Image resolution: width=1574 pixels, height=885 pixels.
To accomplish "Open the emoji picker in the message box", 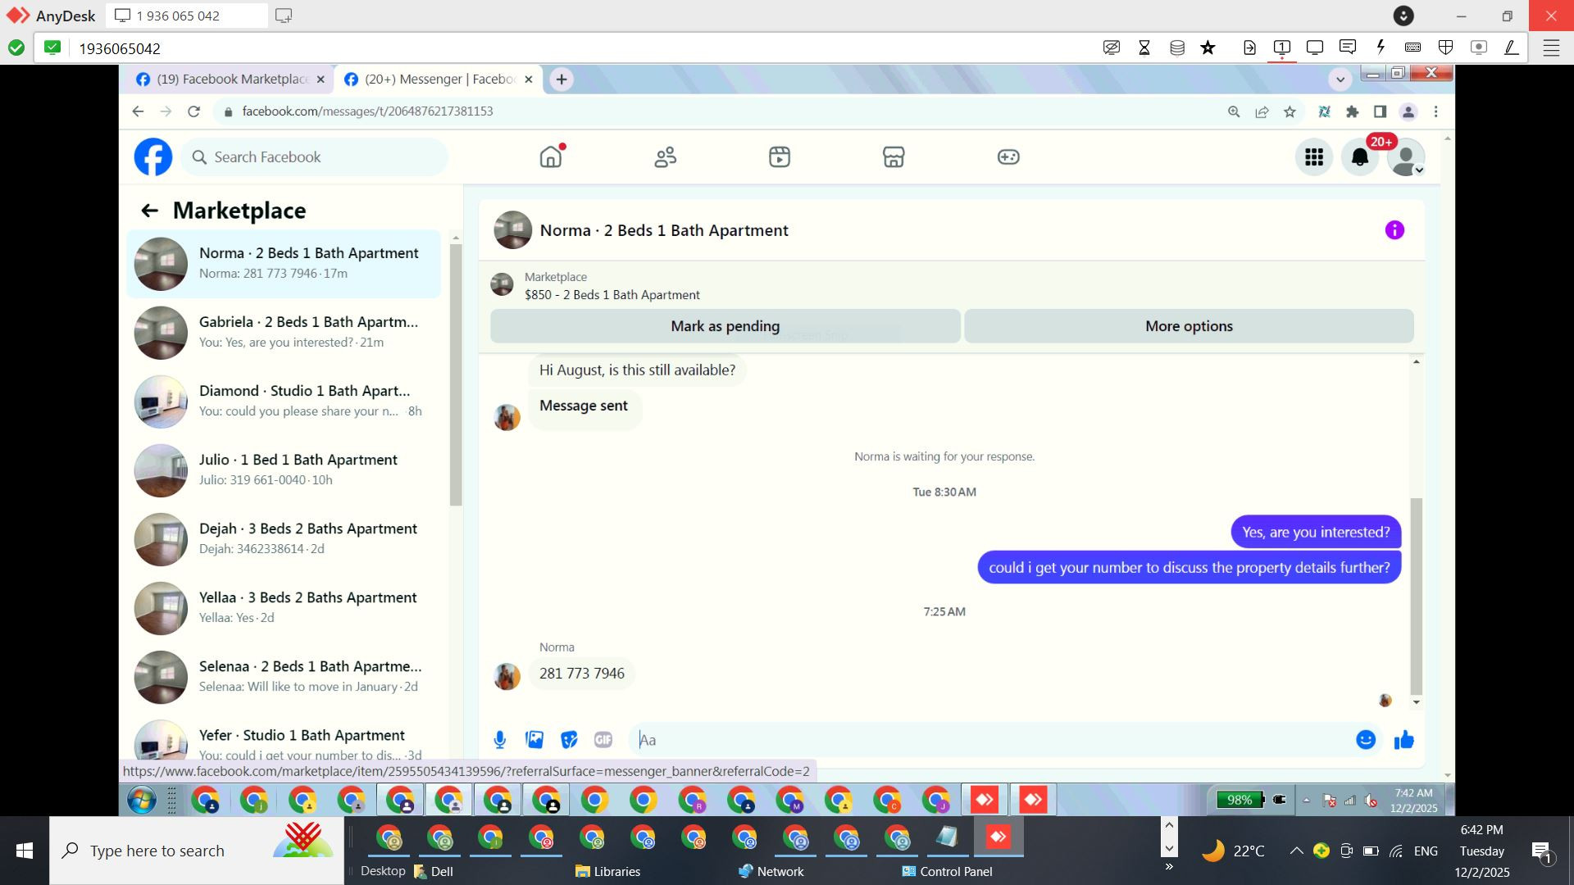I will (1365, 740).
